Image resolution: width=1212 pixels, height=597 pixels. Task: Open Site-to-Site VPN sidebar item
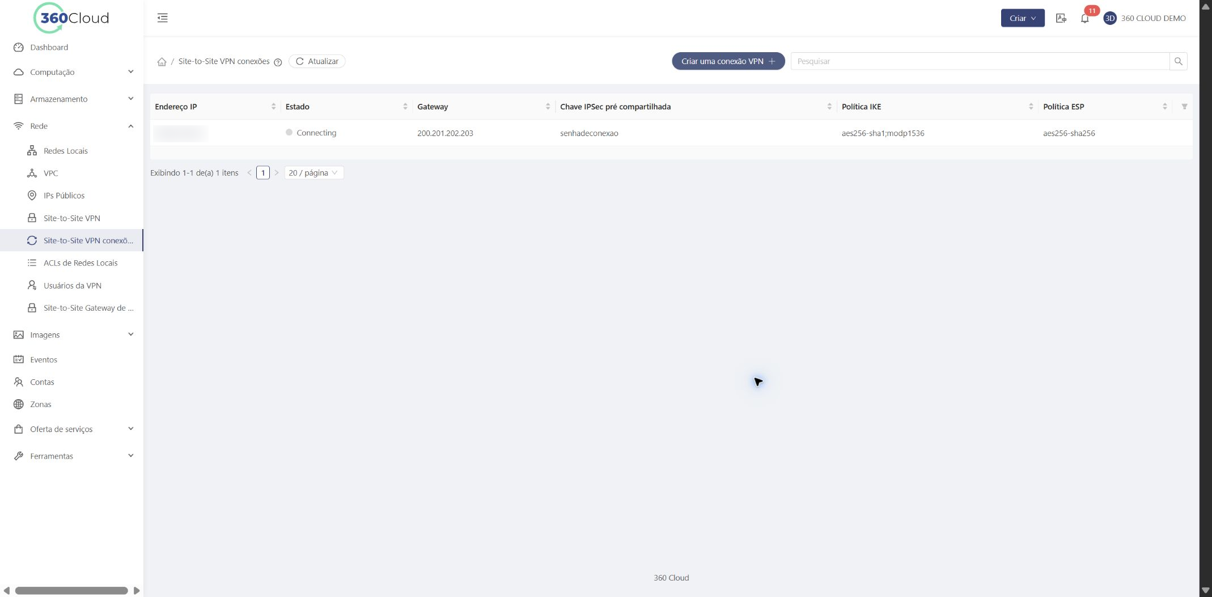(71, 218)
